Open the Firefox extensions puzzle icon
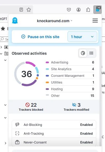105x152 pixels. click(88, 10)
